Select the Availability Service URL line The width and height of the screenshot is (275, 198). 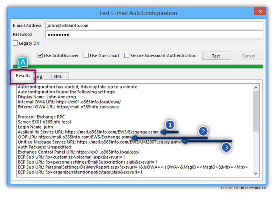click(88, 132)
